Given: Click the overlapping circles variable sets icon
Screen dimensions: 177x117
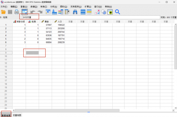Looking at the screenshot, I should pyautogui.click(x=104, y=12).
